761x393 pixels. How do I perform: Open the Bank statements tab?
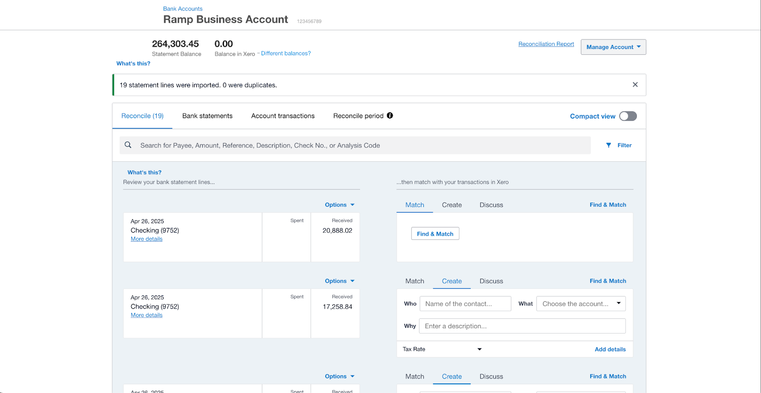pos(207,116)
